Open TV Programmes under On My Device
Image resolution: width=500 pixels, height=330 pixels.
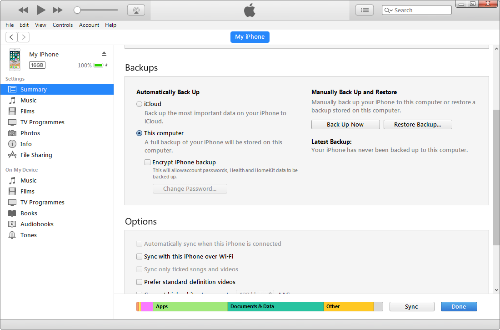[x=57, y=202]
